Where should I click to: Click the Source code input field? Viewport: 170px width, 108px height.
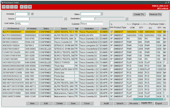22,19
